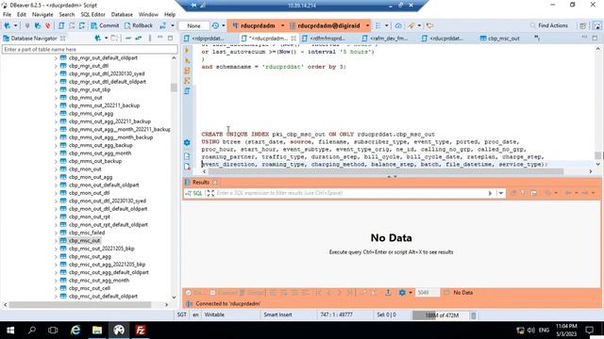Click the volume speaker tray icon
This screenshot has height=339, width=604.
tap(531, 331)
